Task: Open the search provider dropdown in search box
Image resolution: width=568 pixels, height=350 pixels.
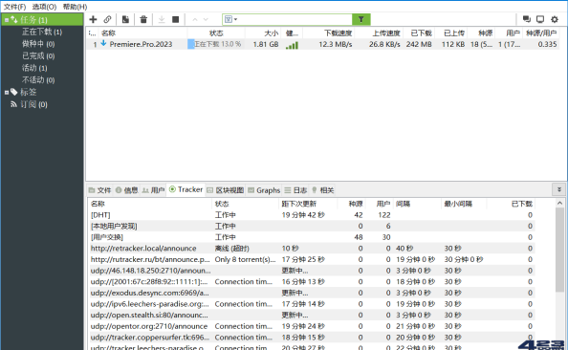Action: [x=230, y=19]
